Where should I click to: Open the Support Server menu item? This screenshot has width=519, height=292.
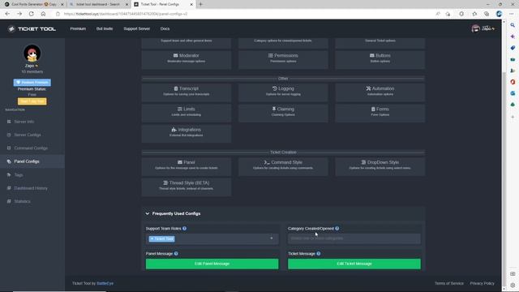[137, 29]
